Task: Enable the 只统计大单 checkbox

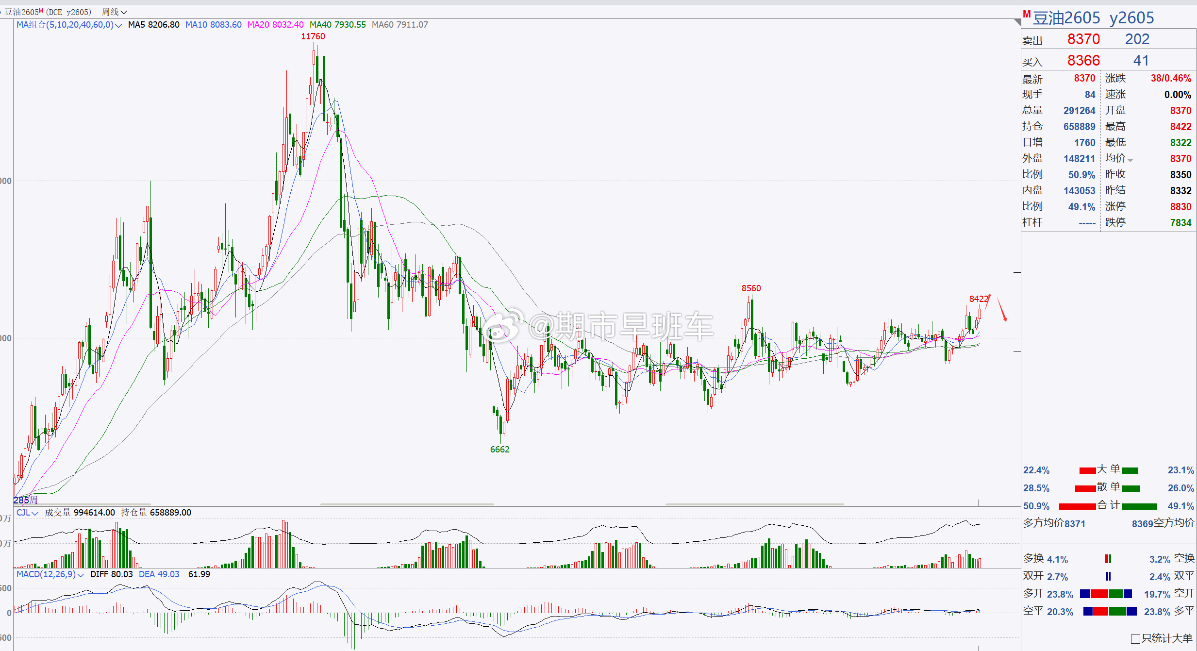Action: [x=1135, y=639]
